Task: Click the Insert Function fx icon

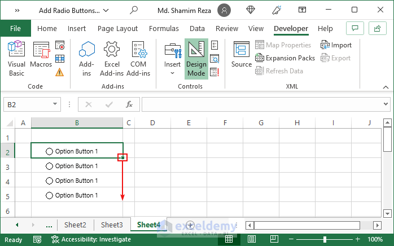Action: 129,104
